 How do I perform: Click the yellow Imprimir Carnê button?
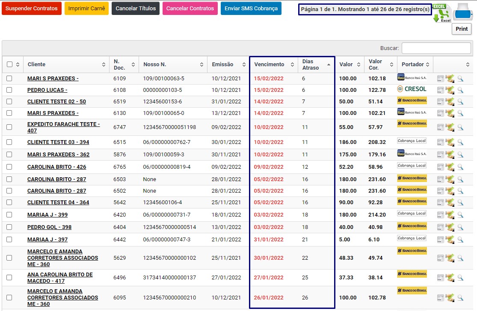point(86,9)
